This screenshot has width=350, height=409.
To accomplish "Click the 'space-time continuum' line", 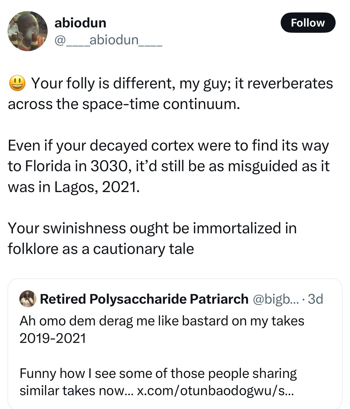I will tap(124, 104).
